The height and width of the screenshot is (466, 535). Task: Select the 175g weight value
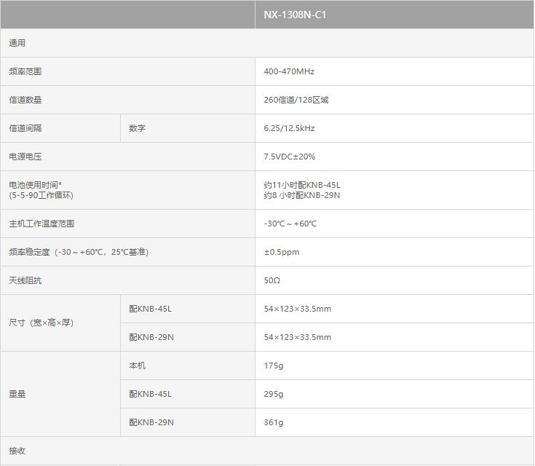pos(273,366)
